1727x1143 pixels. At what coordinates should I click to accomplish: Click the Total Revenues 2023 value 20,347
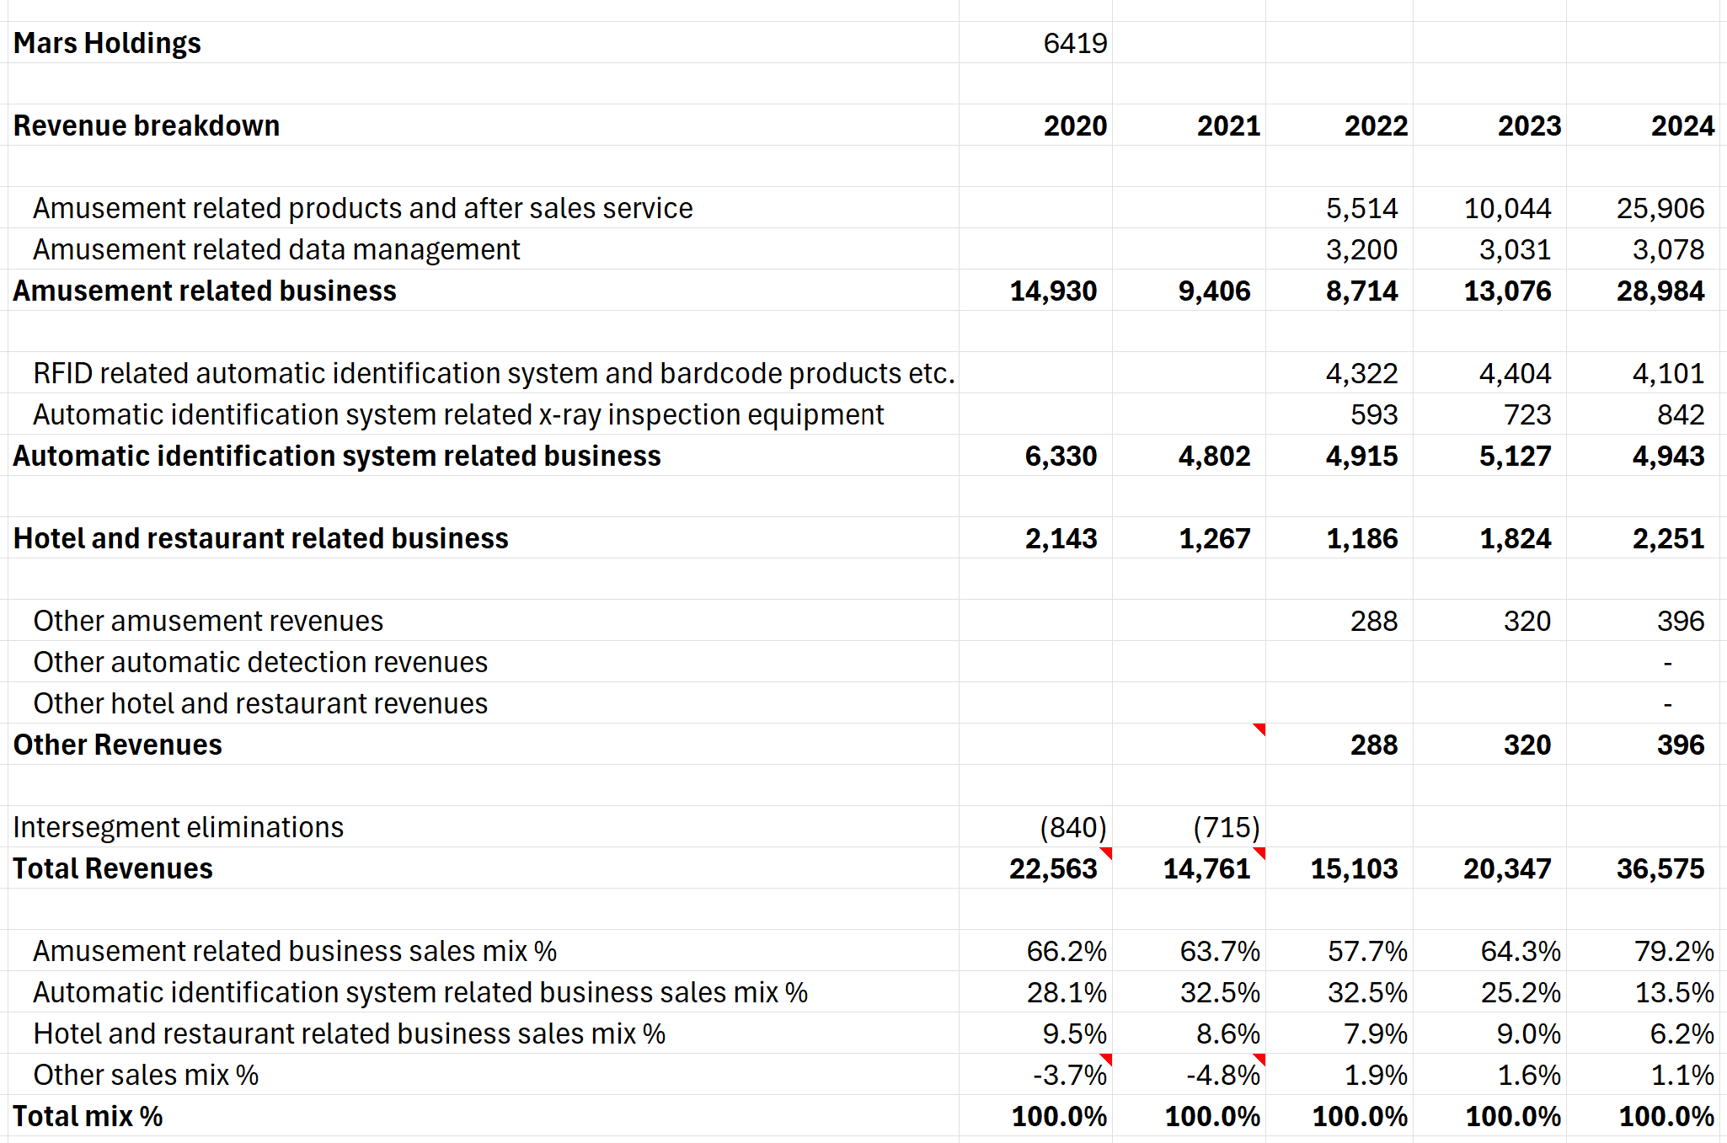(x=1507, y=868)
